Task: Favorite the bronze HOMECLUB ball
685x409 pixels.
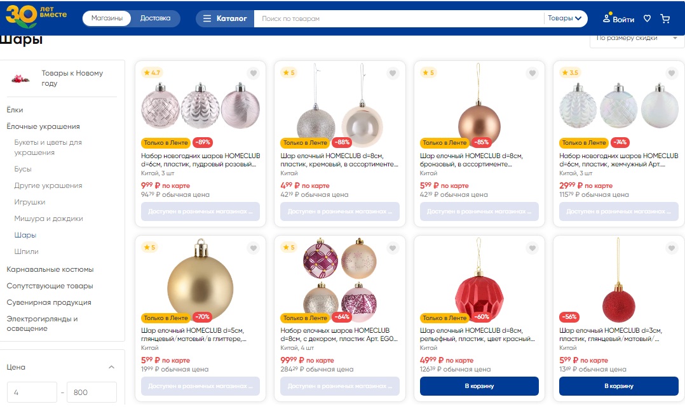Action: (532, 74)
